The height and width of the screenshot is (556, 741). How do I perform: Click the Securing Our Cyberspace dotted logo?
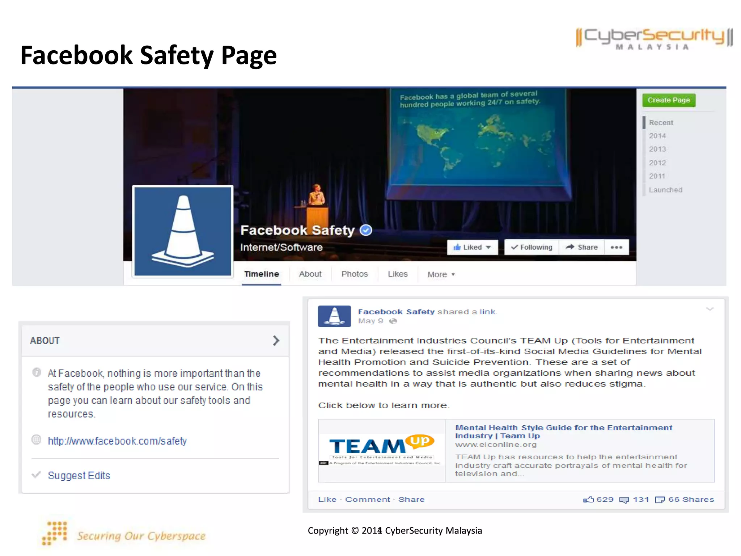pos(55,533)
